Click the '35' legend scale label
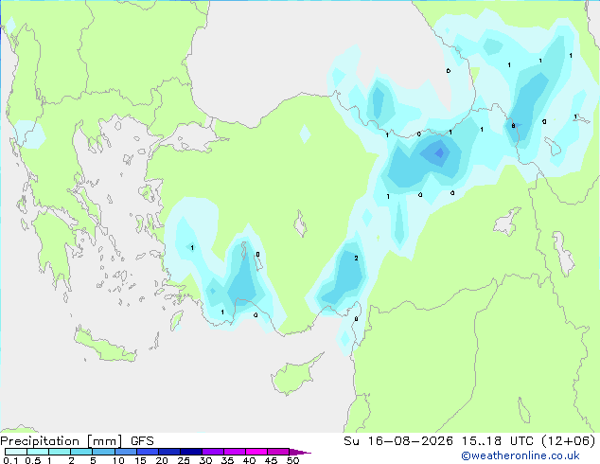The width and height of the screenshot is (600, 464). click(227, 460)
